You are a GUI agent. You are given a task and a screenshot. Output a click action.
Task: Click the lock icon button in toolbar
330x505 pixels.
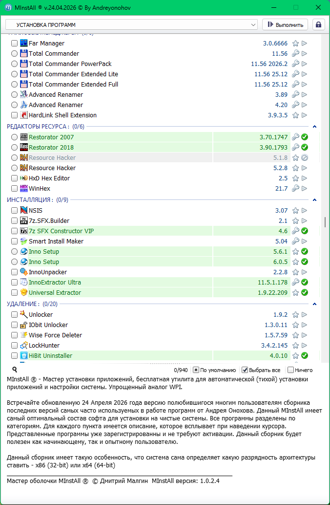coord(318,24)
